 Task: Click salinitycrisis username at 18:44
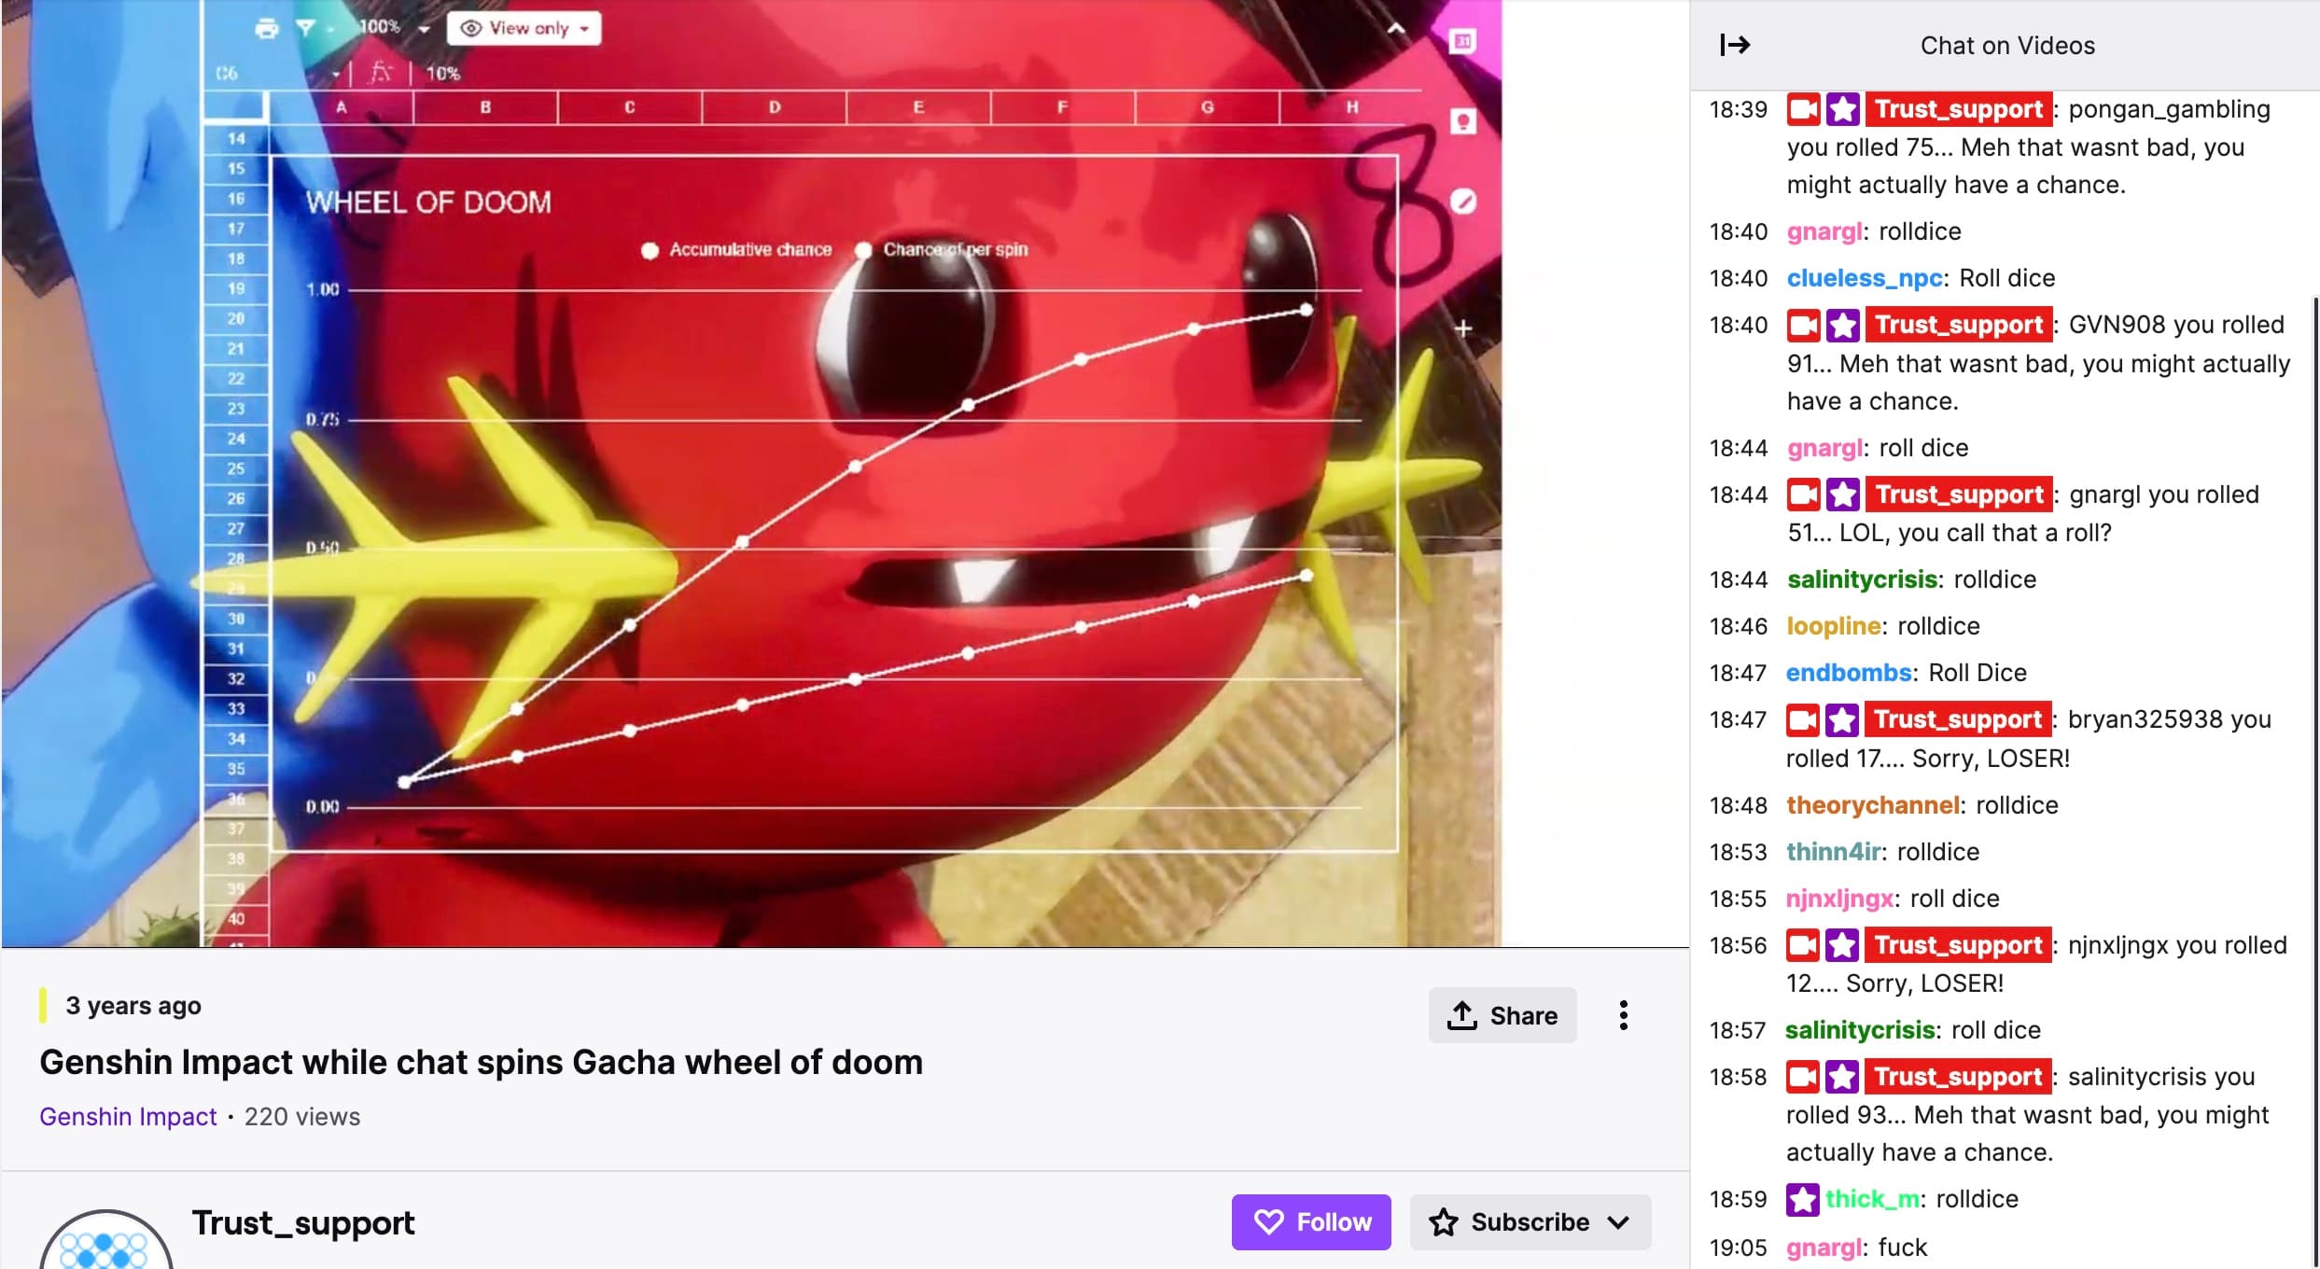pyautogui.click(x=1862, y=579)
